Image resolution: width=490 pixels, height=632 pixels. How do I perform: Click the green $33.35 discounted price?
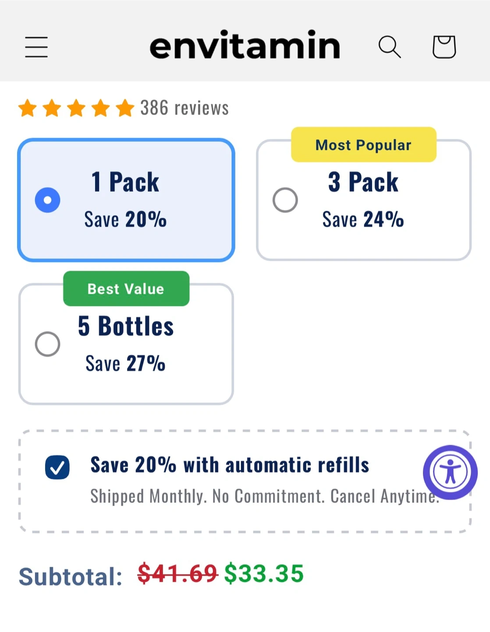pos(264,574)
